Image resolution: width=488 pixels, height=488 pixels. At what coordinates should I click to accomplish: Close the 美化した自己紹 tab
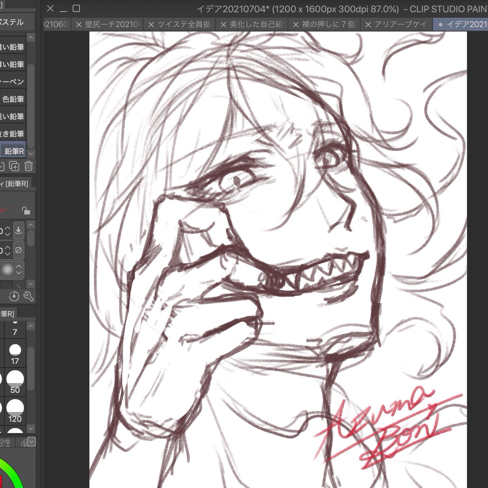tap(223, 25)
